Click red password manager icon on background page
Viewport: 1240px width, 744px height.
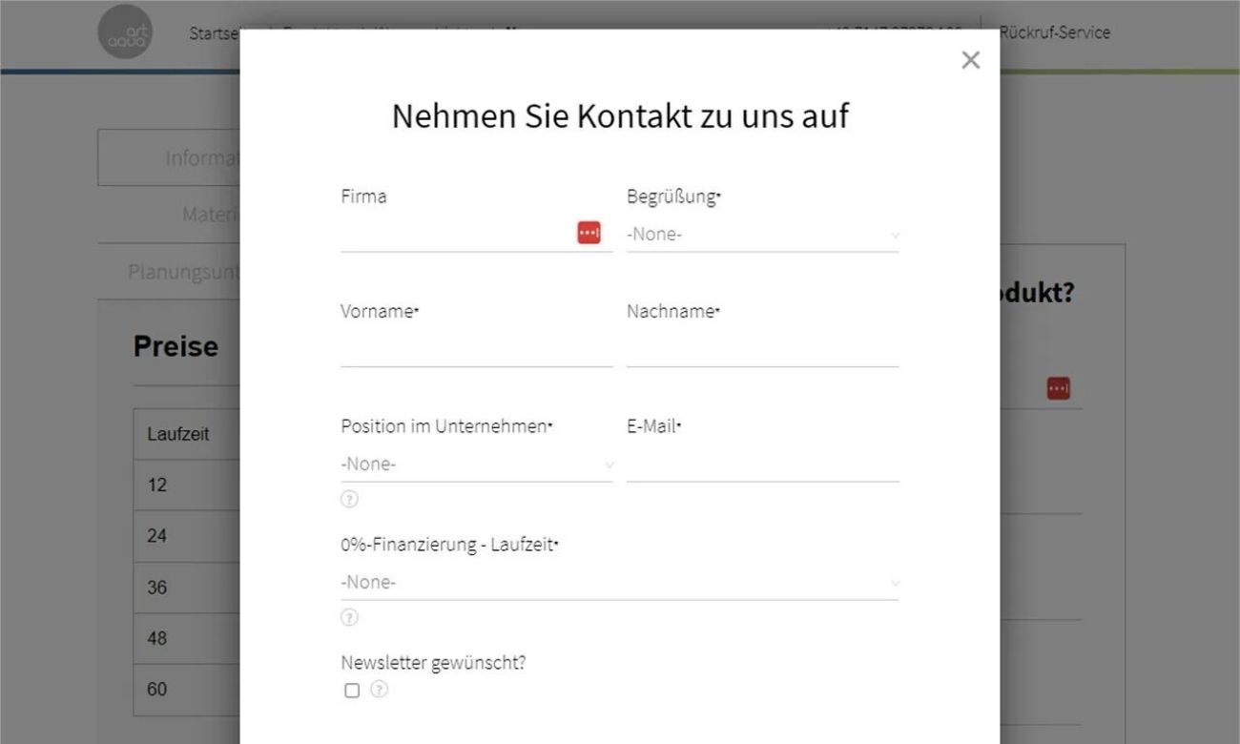click(1058, 388)
